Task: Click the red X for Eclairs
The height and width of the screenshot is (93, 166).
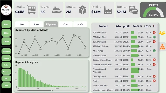Action: point(154,81)
